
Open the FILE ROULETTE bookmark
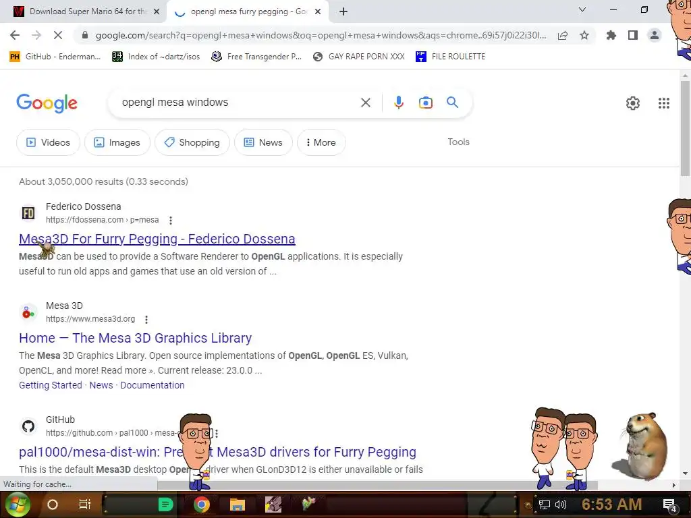tap(450, 57)
